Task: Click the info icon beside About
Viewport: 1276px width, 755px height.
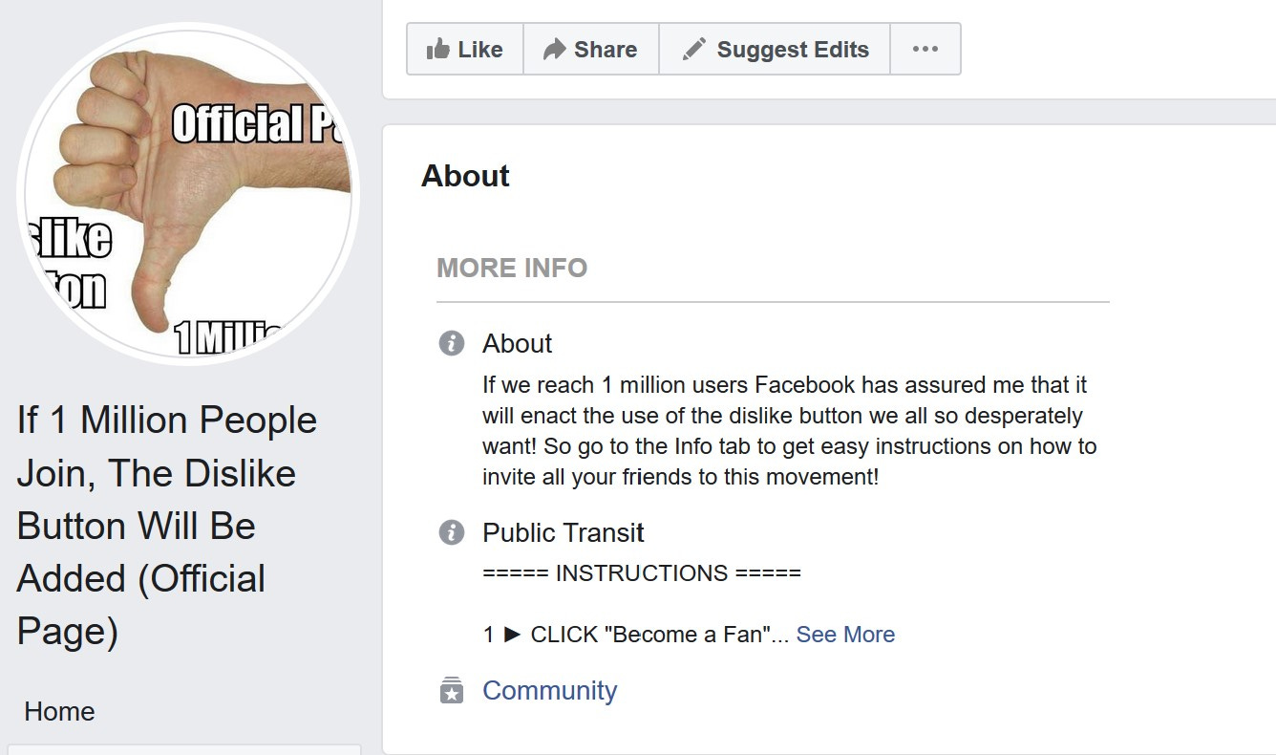Action: click(451, 343)
